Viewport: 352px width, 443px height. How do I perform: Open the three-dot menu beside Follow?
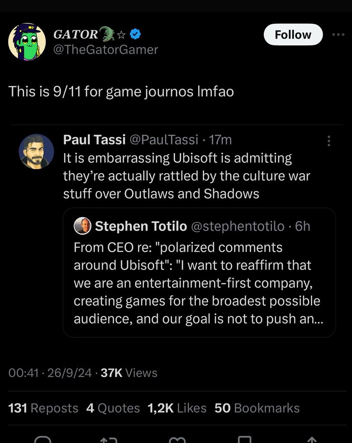click(x=338, y=35)
